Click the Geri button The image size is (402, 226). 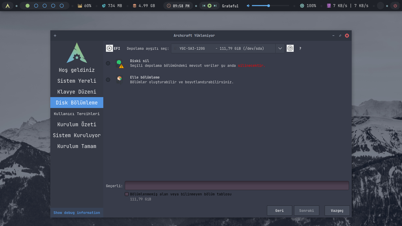tap(280, 211)
